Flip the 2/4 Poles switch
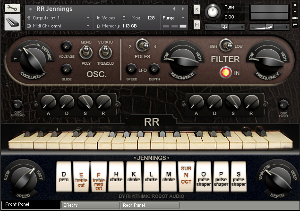300x211 pixels. (x=143, y=45)
